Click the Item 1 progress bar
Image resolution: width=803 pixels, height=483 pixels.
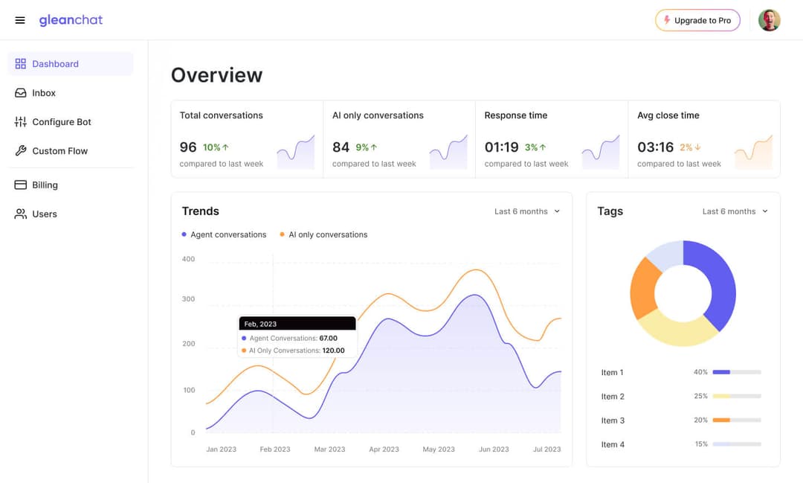pyautogui.click(x=736, y=372)
